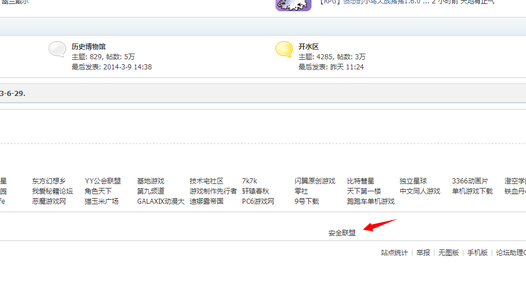Open 天下第一楼 link
The width and height of the screenshot is (526, 285).
click(x=364, y=191)
